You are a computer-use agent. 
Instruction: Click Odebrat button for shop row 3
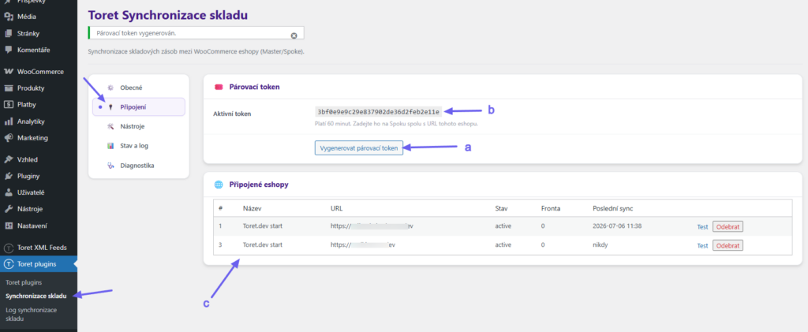pyautogui.click(x=728, y=245)
